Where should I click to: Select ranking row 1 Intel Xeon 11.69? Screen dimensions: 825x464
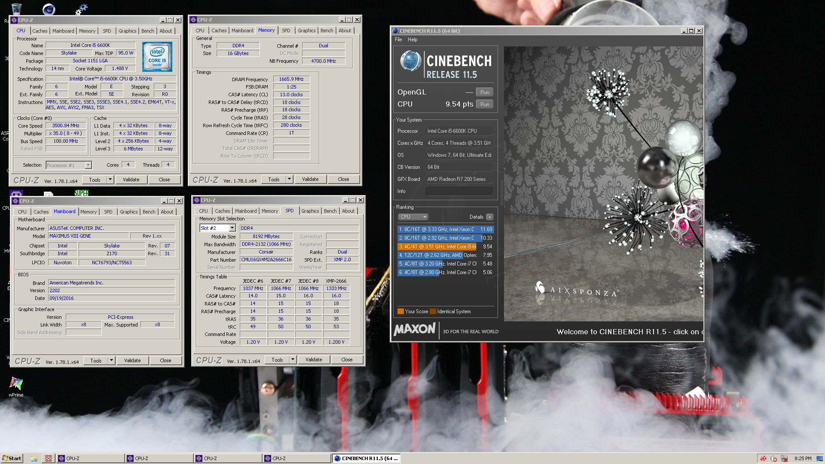tap(446, 229)
